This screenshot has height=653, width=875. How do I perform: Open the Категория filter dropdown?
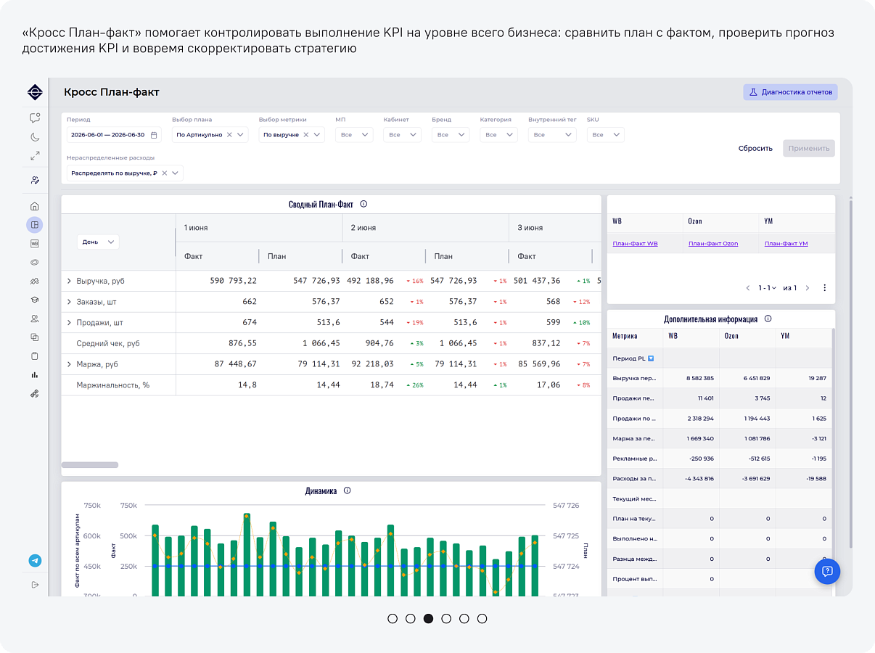click(x=498, y=135)
